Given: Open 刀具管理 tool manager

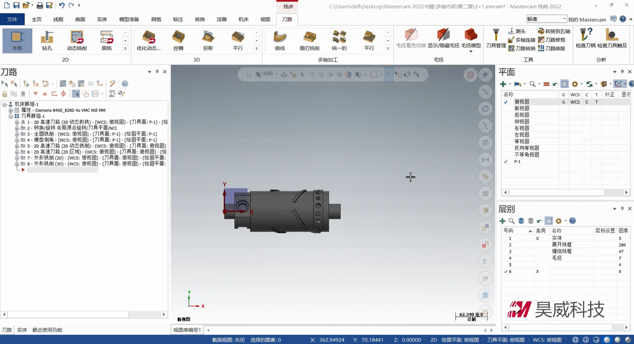Looking at the screenshot, I should (x=496, y=39).
